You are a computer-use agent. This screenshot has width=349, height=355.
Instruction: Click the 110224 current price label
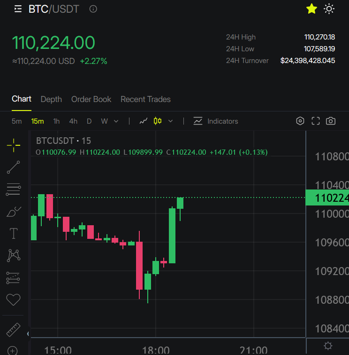(327, 198)
